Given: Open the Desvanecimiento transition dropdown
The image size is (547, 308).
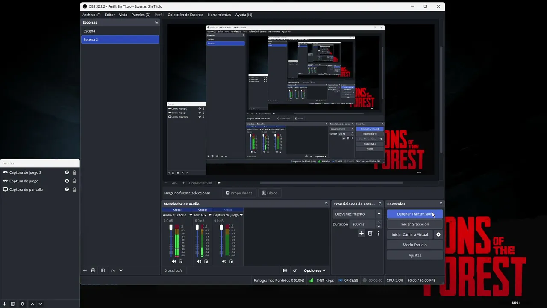Looking at the screenshot, I should [357, 214].
